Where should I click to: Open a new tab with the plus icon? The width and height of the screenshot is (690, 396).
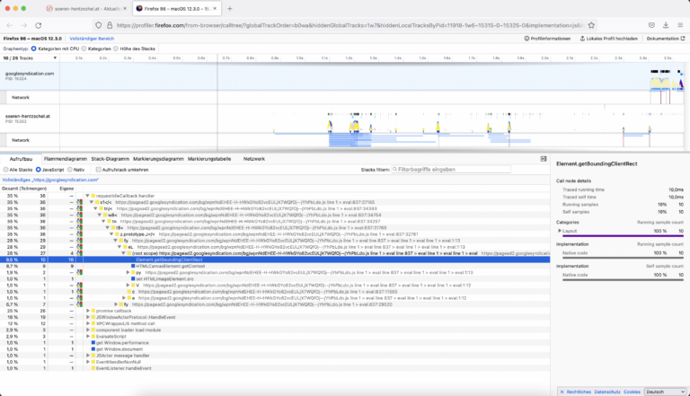click(230, 8)
